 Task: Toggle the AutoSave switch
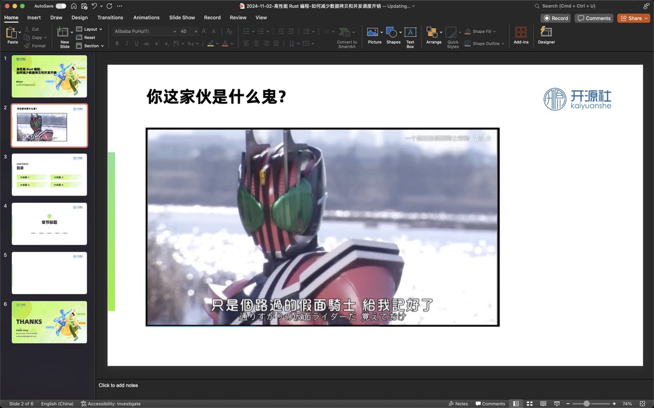point(61,6)
